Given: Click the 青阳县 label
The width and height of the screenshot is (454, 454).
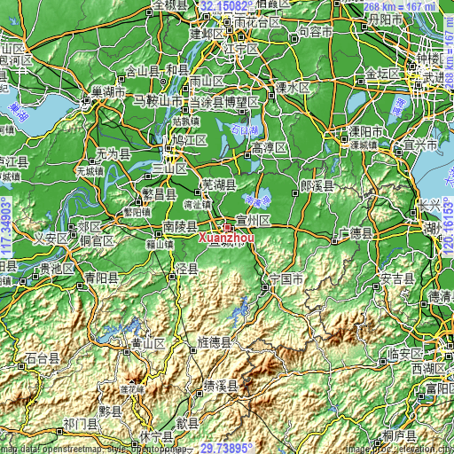Looking at the screenshot, I should (102, 278).
